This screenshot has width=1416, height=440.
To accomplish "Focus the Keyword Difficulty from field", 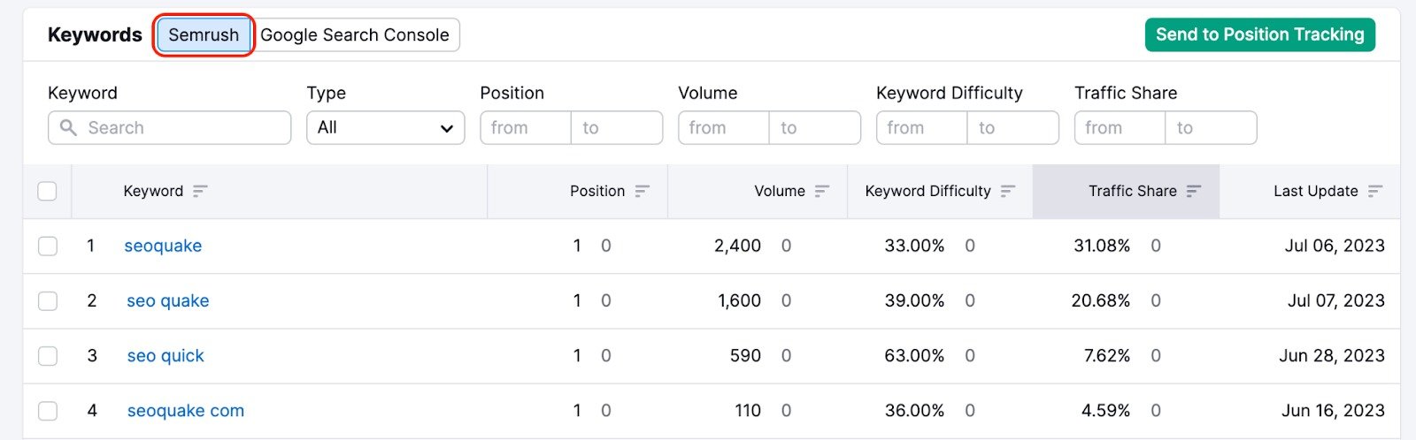I will pos(922,127).
